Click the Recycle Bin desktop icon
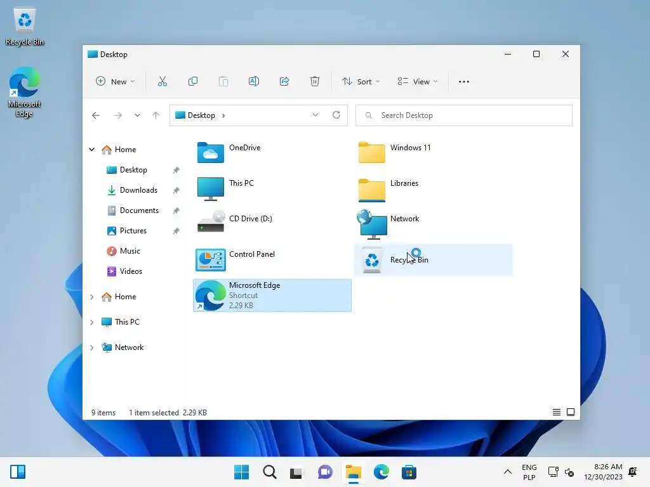650x487 pixels. [x=25, y=27]
